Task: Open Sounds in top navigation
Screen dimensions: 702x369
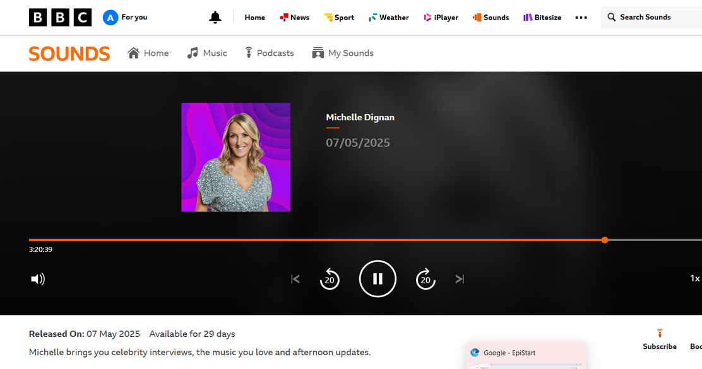Action: (491, 18)
